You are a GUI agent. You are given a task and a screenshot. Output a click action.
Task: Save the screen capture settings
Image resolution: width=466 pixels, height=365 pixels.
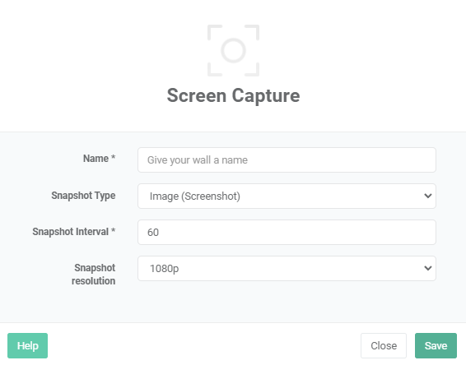click(x=436, y=345)
